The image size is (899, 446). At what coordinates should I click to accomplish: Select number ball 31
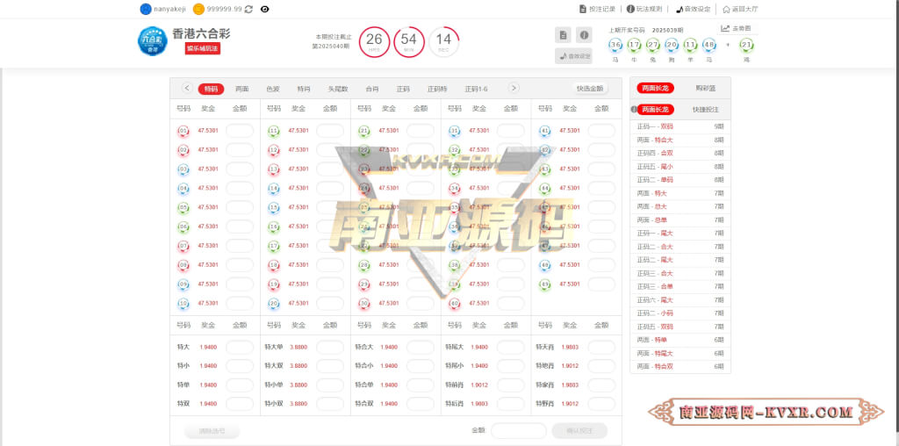coord(454,131)
